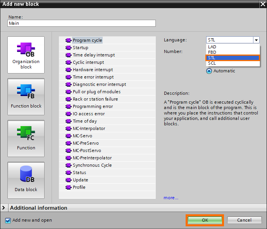Image resolution: width=267 pixels, height=229 pixels.
Task: Click the Program cycle OB icon
Action: [69, 40]
